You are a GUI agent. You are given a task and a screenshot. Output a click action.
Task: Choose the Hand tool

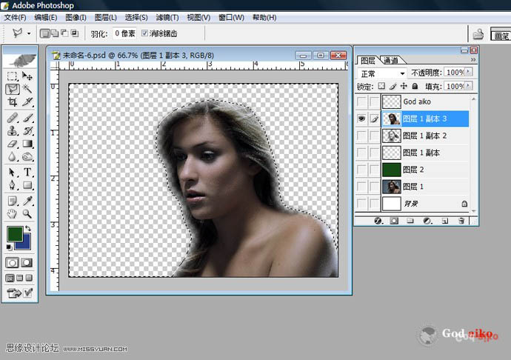pos(13,214)
